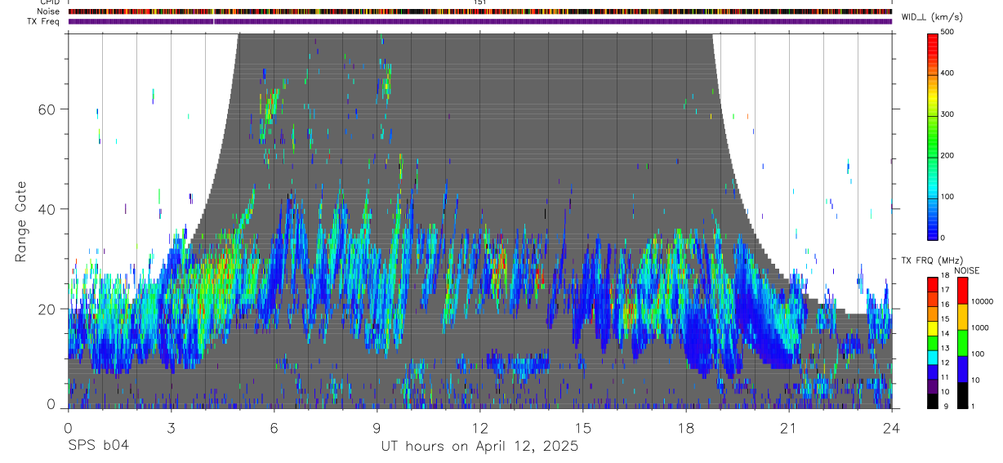Click the 6 hour tick label
1003x463 pixels.
[x=274, y=429]
